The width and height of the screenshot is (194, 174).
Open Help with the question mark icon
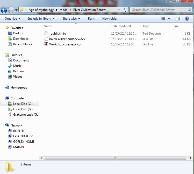point(187,19)
